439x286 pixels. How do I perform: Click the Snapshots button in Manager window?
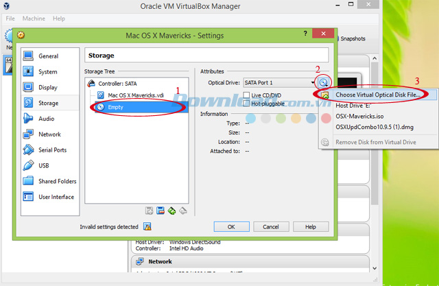(353, 38)
